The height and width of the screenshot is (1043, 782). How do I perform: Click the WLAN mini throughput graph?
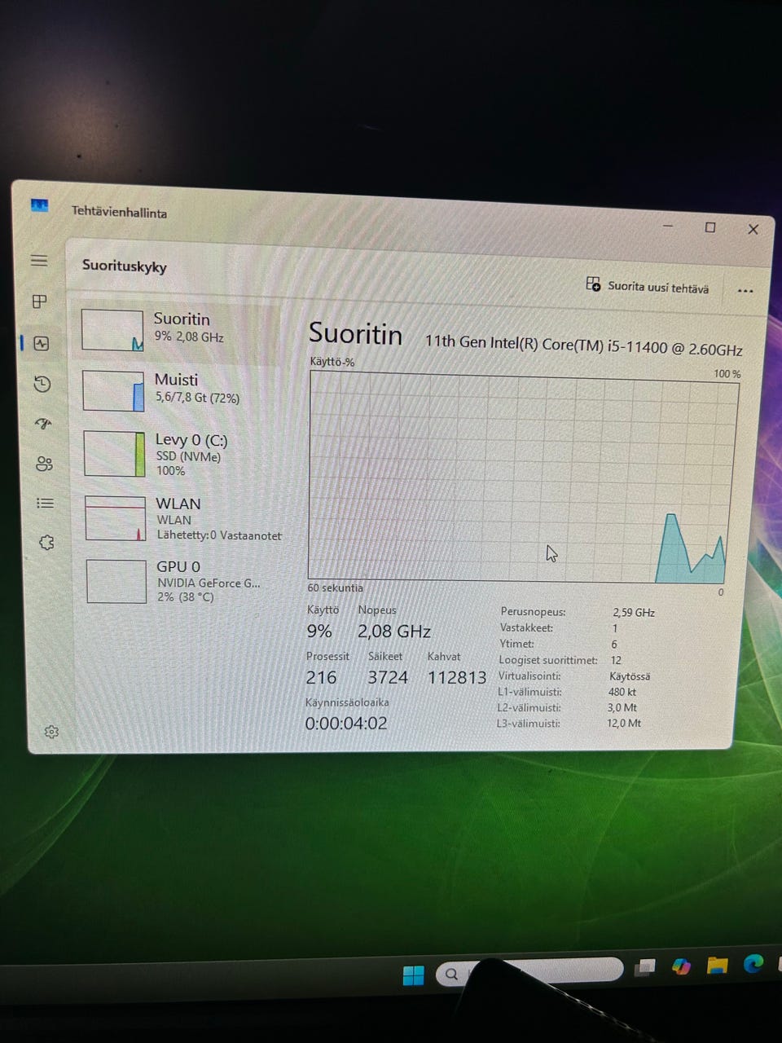[116, 518]
